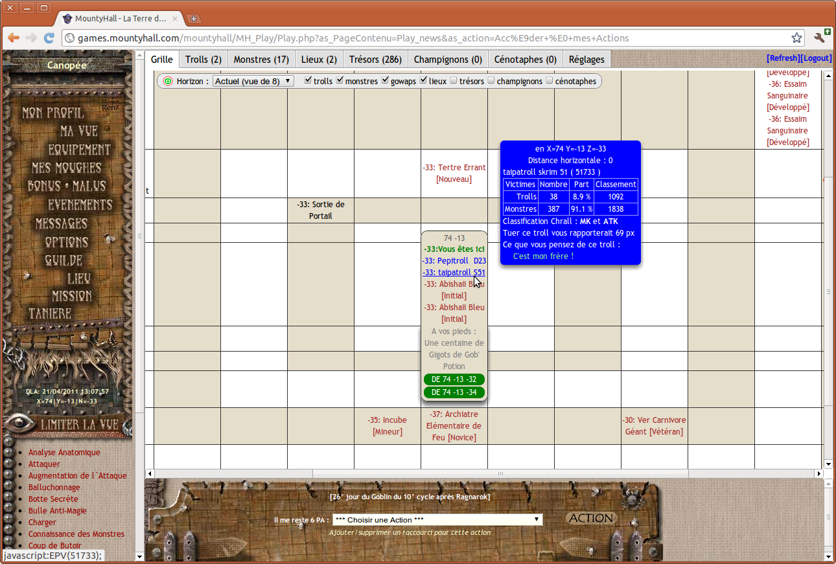The width and height of the screenshot is (836, 564).
Task: Uncheck the trolls checkbox
Action: (308, 81)
